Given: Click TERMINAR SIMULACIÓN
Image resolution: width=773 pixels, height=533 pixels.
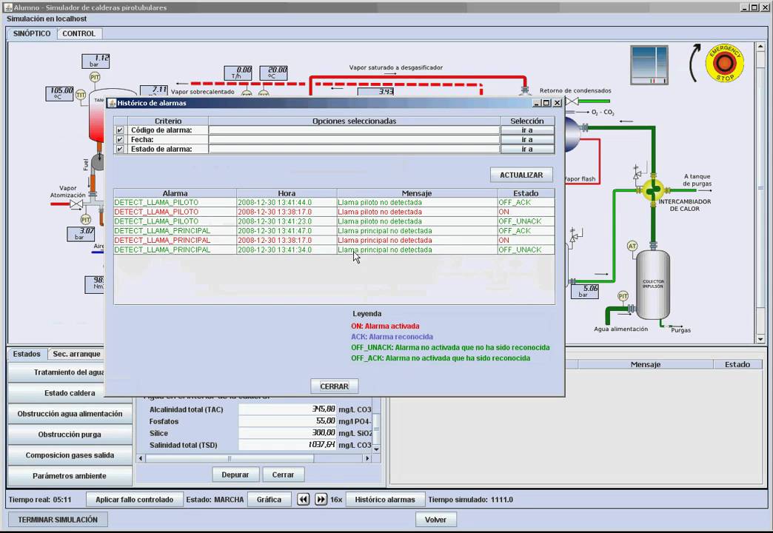Looking at the screenshot, I should click(x=58, y=520).
